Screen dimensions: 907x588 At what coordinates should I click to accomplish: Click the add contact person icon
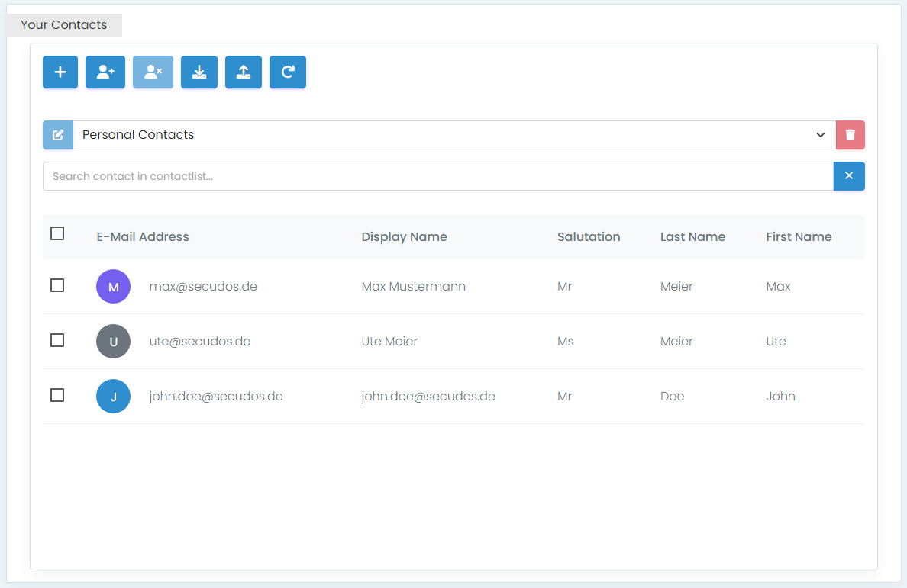105,72
